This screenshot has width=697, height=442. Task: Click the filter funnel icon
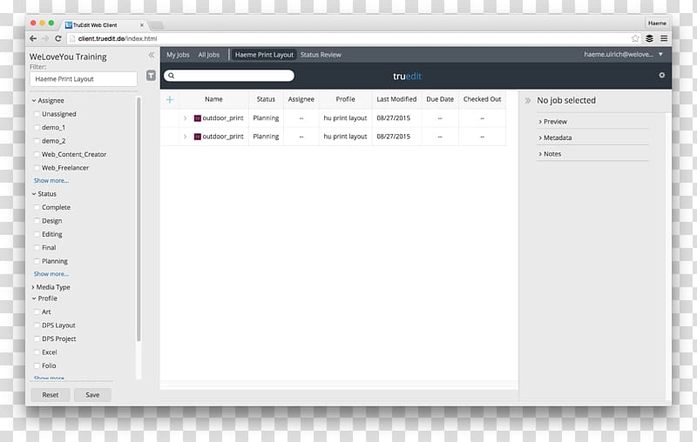pyautogui.click(x=151, y=76)
